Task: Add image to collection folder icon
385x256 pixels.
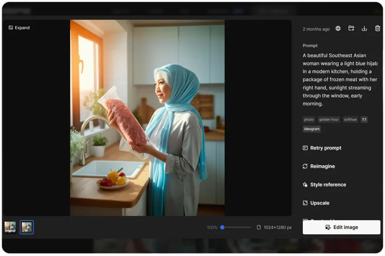Action: click(351, 28)
